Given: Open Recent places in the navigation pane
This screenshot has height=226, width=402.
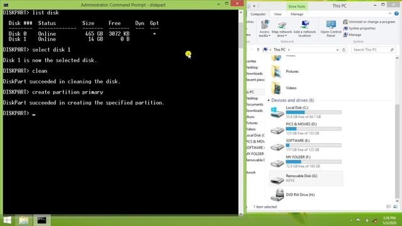Looking at the screenshot, I should tap(255, 80).
